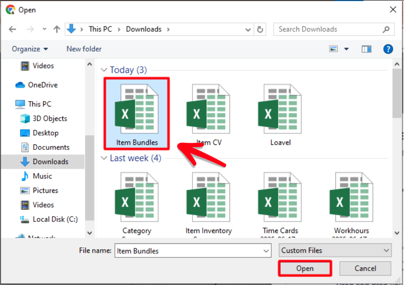
Task: Select the Item CV Excel file
Action: [209, 114]
